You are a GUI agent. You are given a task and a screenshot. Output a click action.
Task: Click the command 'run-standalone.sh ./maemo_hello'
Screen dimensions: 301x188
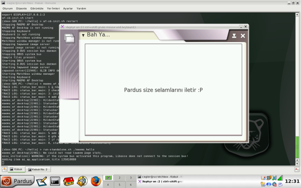pos(69,149)
